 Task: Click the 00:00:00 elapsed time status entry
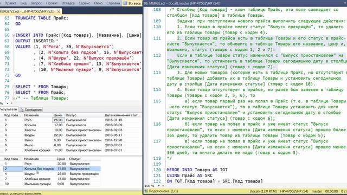click(331, 191)
